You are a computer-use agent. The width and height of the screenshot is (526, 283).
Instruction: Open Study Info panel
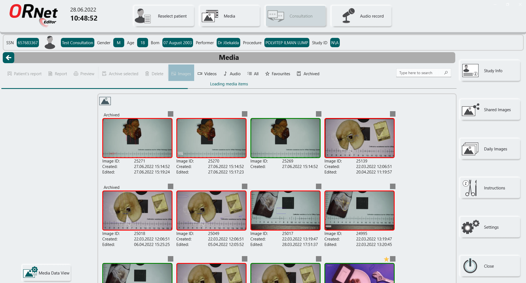tap(490, 71)
